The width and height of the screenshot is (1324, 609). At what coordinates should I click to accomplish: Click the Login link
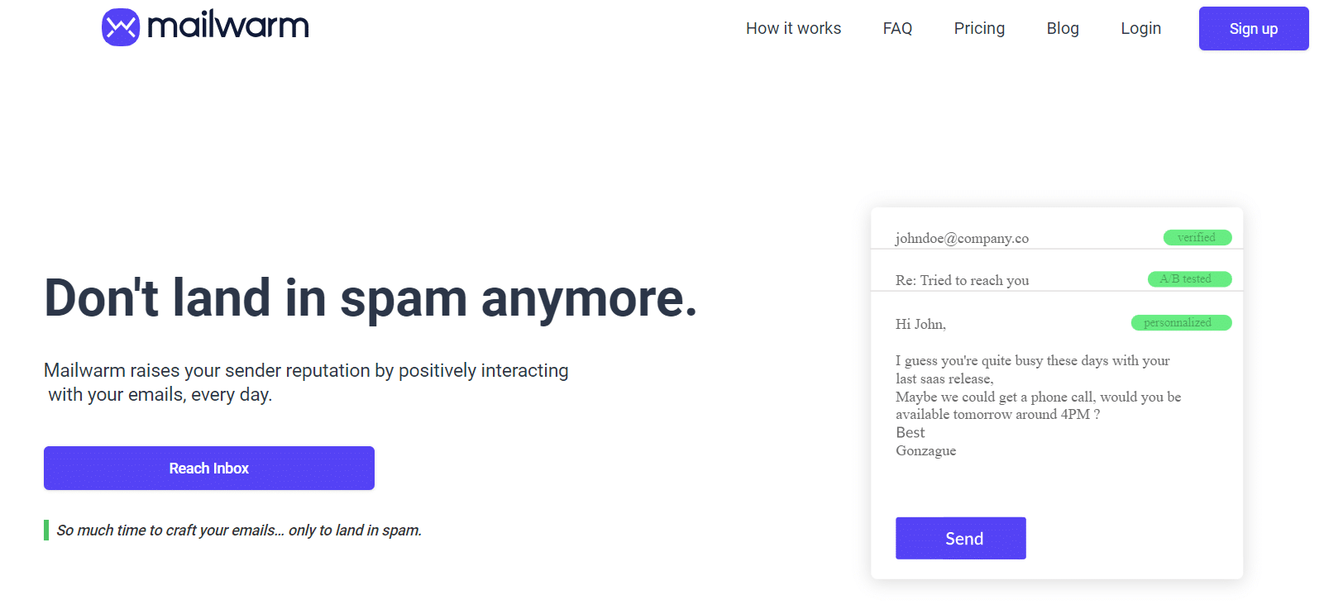(x=1140, y=29)
